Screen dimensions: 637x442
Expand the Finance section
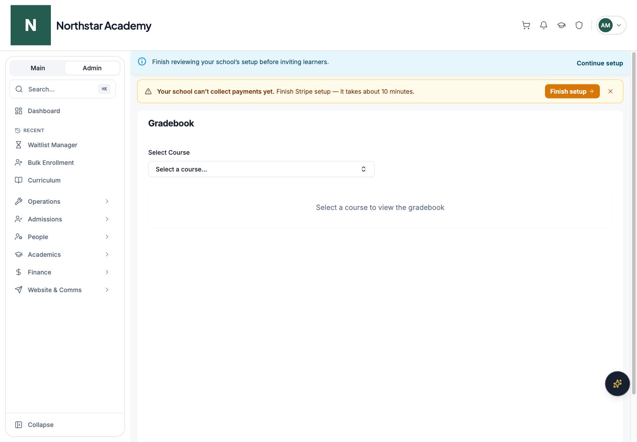62,272
